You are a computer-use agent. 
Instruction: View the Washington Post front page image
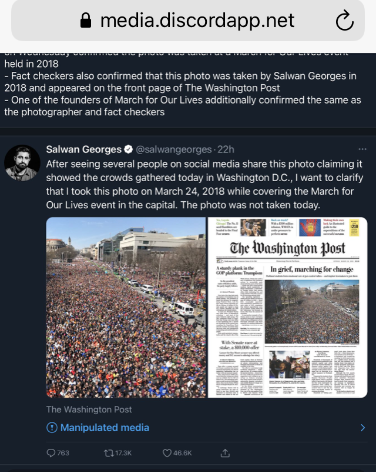click(x=288, y=307)
